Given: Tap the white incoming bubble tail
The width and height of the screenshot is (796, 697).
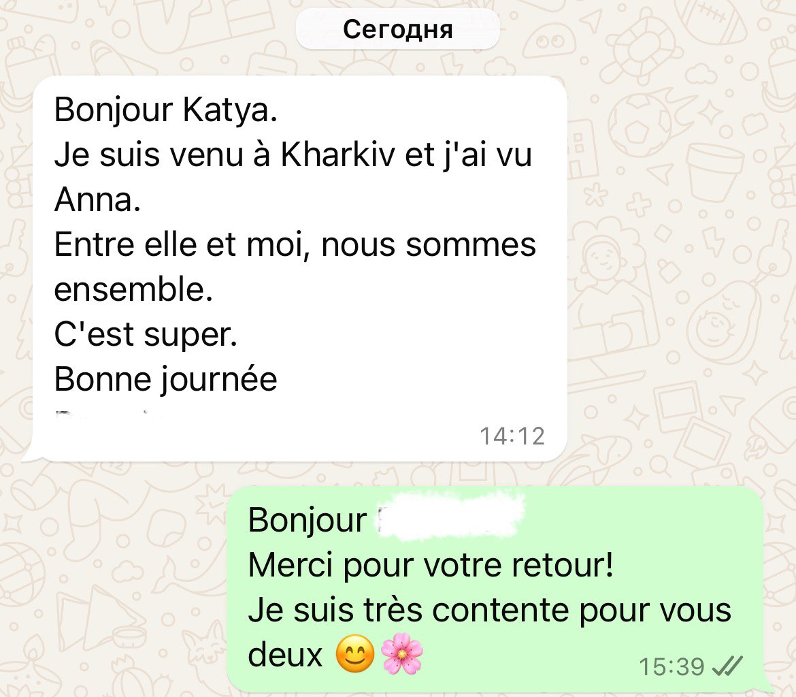Looking at the screenshot, I should (x=31, y=455).
